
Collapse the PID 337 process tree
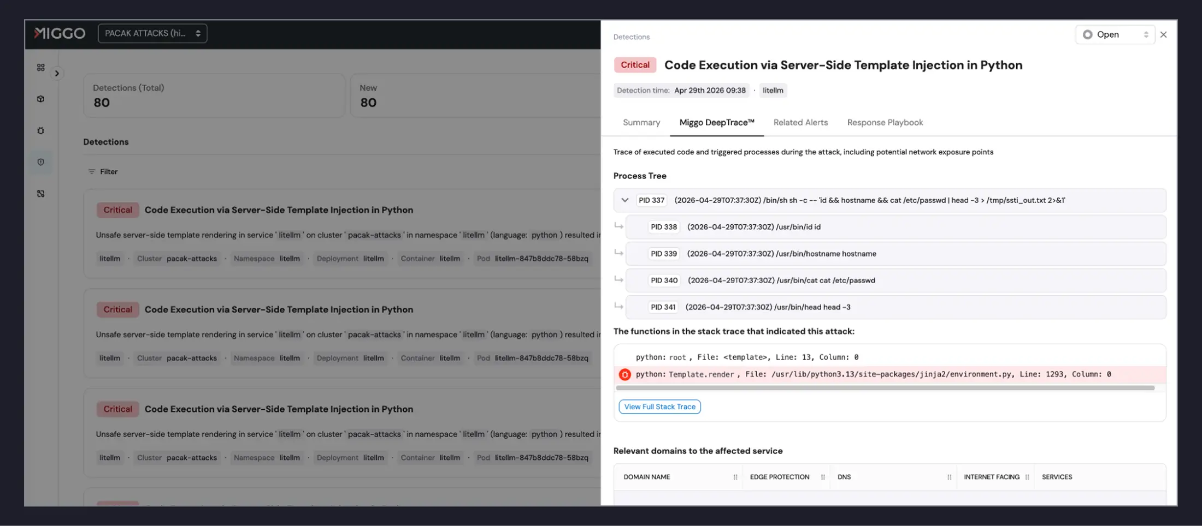point(624,200)
